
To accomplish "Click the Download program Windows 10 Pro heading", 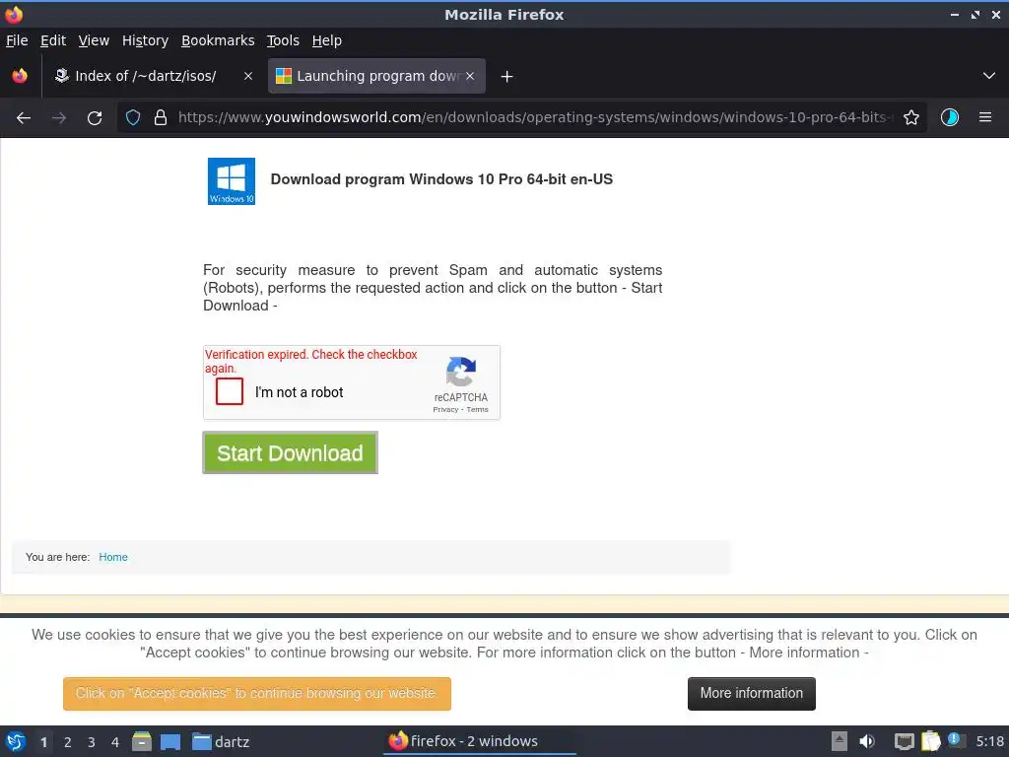I will (441, 179).
